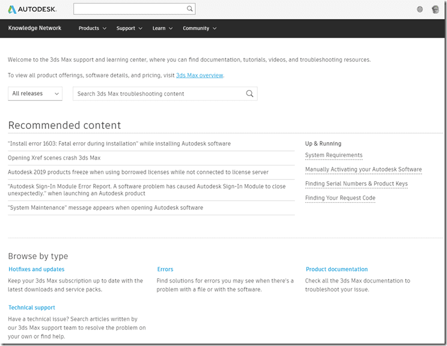
Task: Click the troubleshooting search magnifier icon
Action: pyautogui.click(x=250, y=94)
